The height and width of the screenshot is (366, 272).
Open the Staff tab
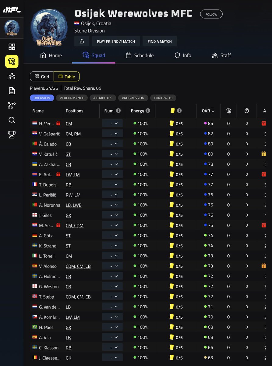221,56
